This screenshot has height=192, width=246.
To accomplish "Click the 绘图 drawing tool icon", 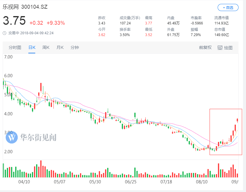I will point(220,48).
